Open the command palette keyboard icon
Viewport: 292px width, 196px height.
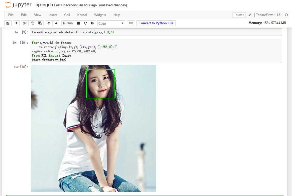[131, 23]
